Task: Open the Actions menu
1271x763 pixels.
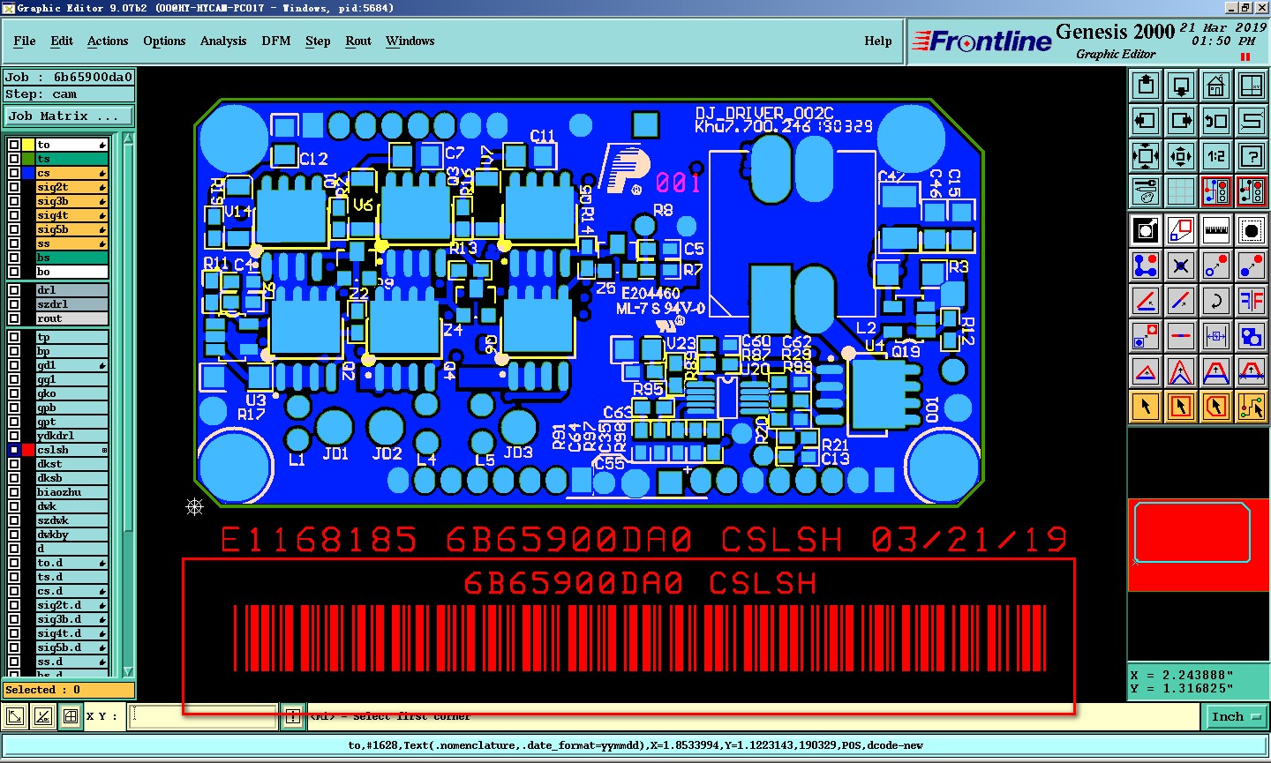Action: pyautogui.click(x=108, y=41)
